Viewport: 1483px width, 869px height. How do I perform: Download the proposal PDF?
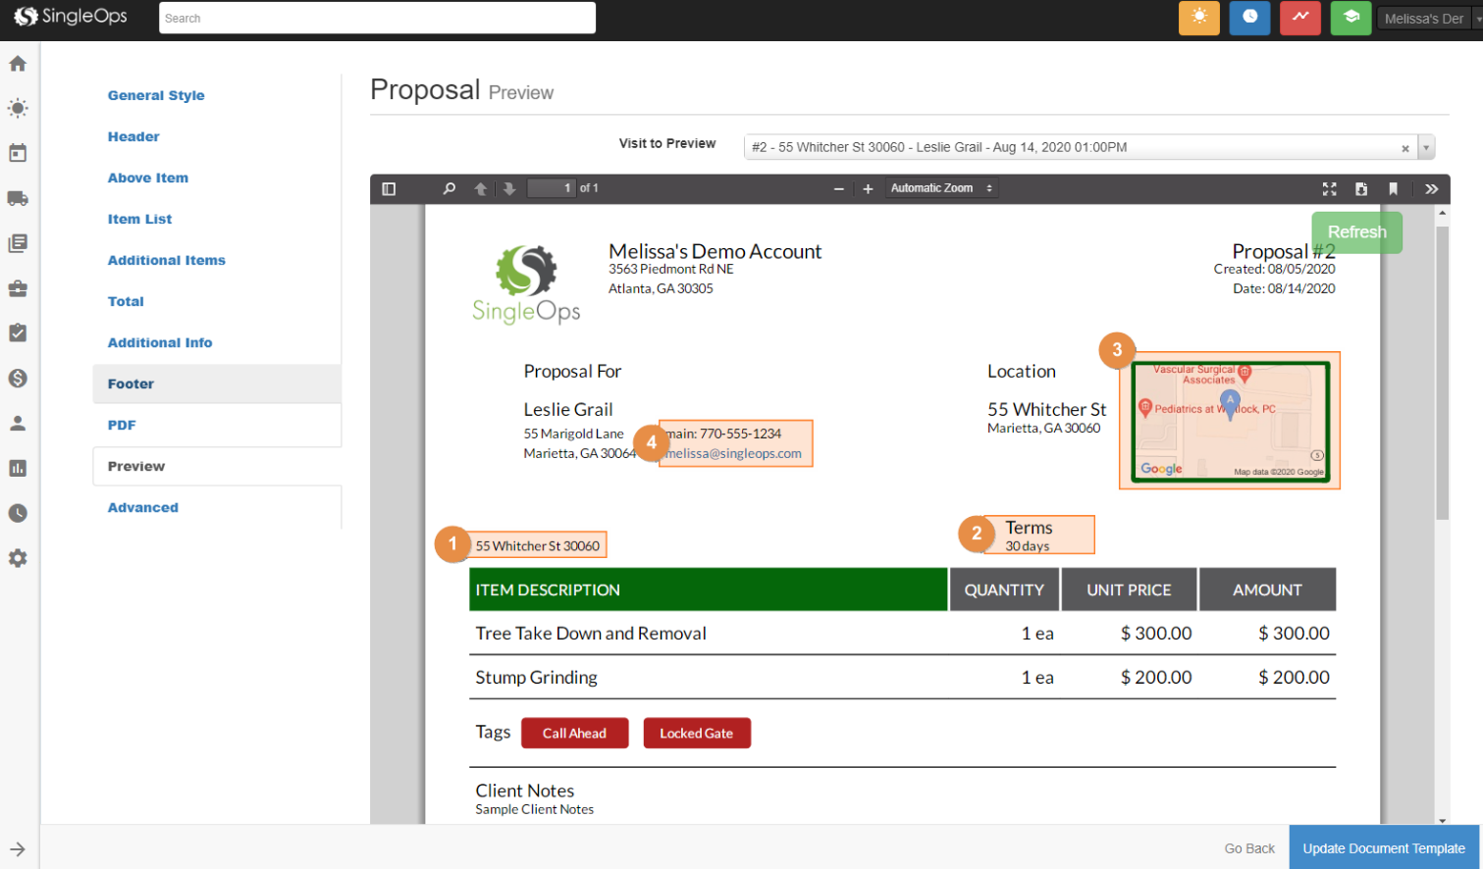[1361, 188]
